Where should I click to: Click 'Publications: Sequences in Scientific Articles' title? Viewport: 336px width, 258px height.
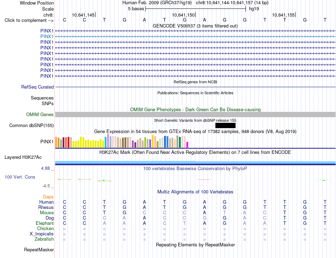coord(195,93)
